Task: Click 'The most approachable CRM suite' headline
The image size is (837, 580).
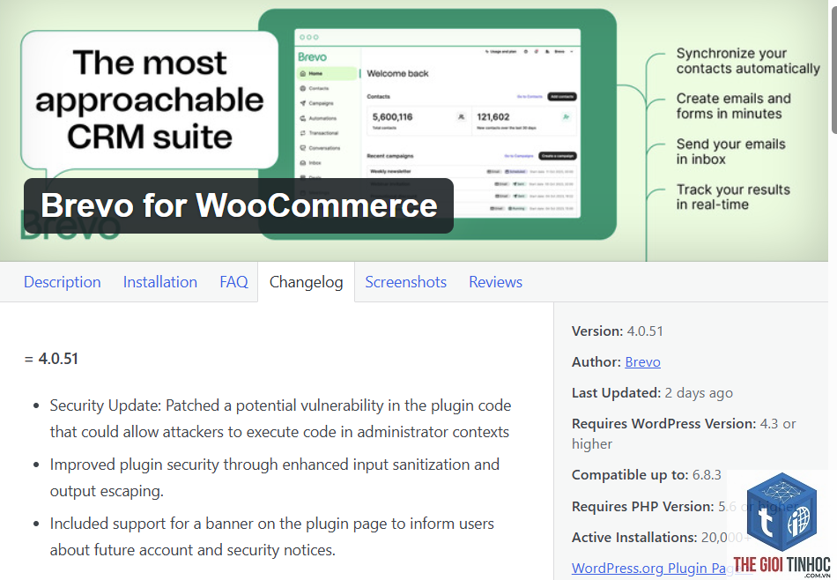Action: point(150,100)
